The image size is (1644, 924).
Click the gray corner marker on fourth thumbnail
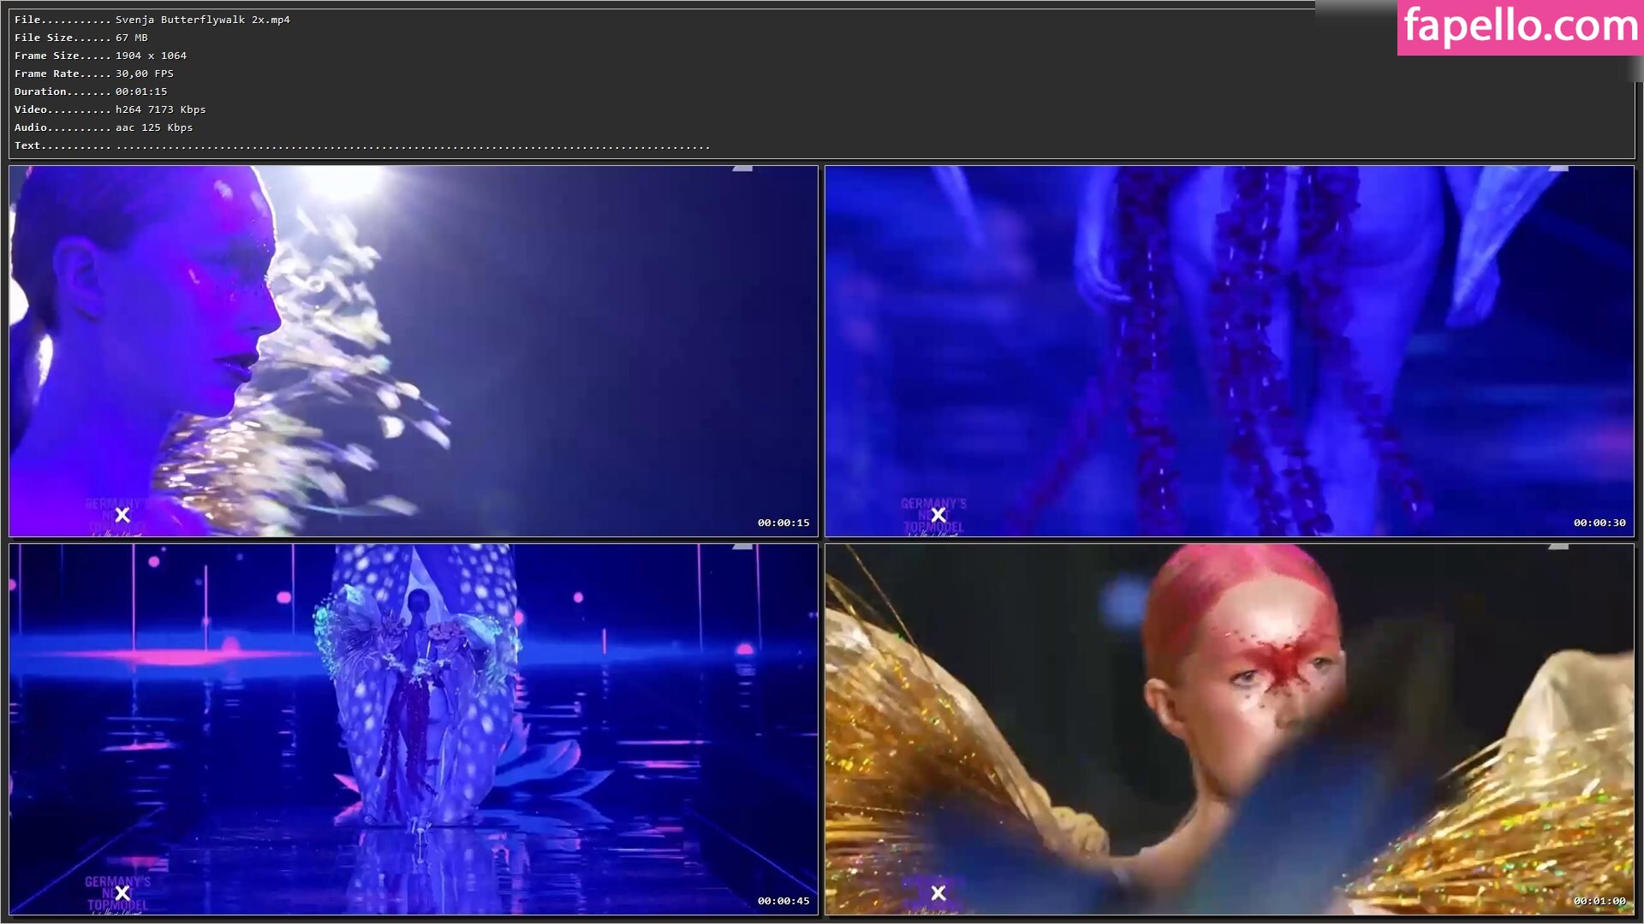pos(1558,547)
